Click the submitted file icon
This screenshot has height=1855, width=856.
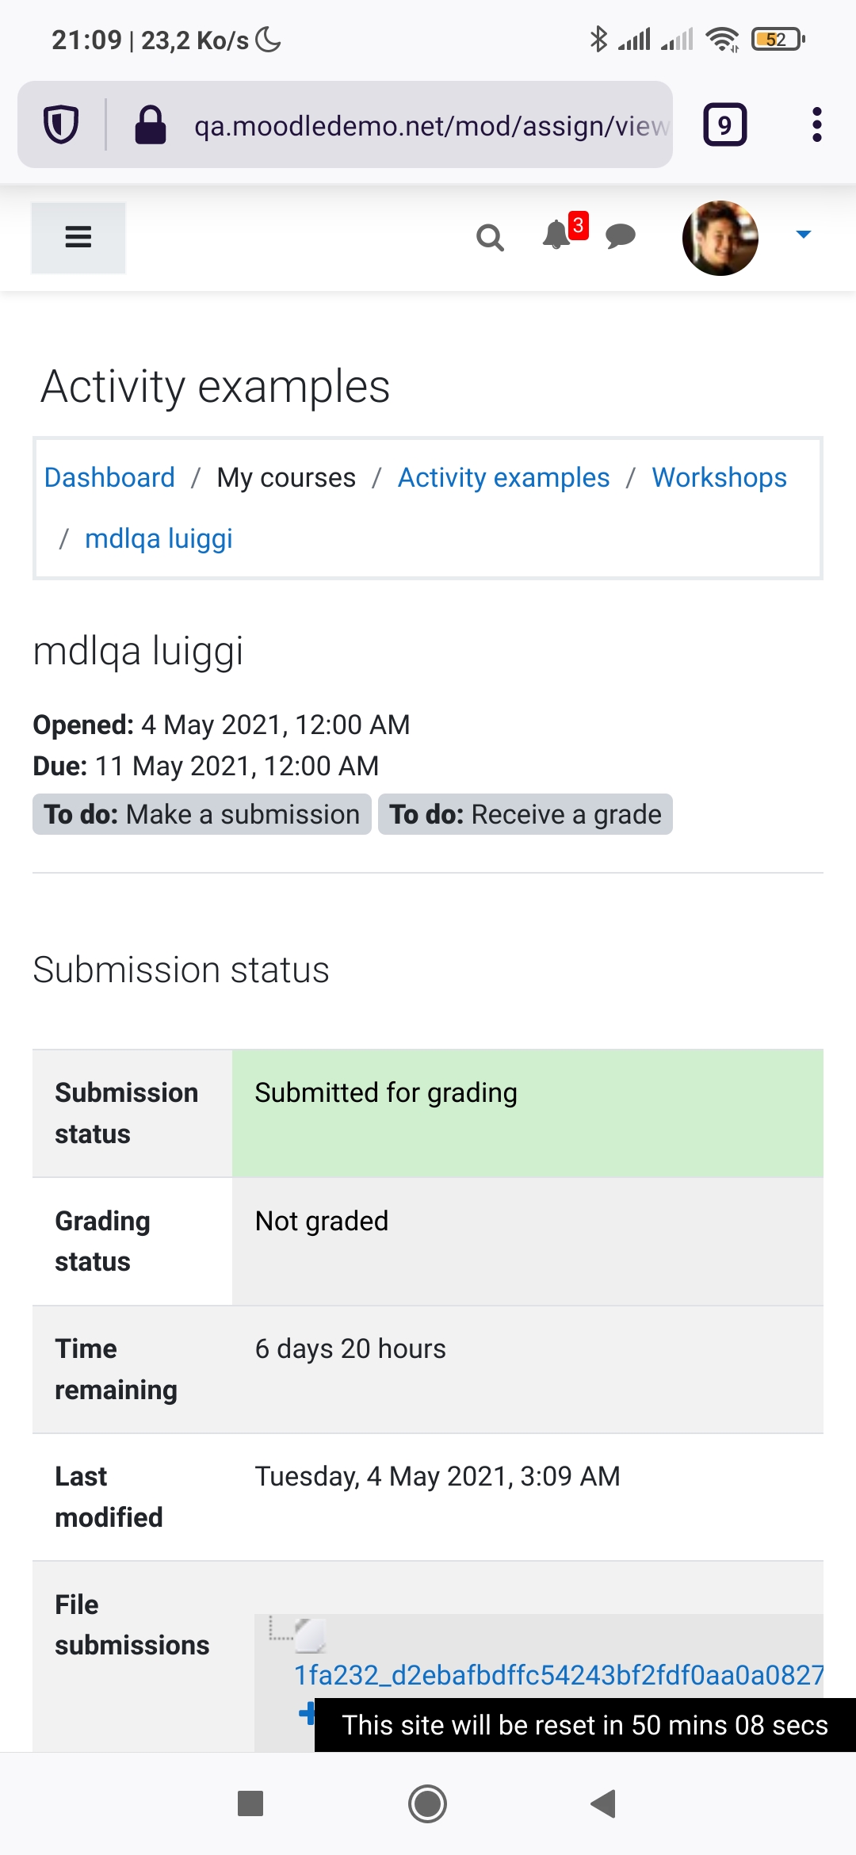point(310,1635)
